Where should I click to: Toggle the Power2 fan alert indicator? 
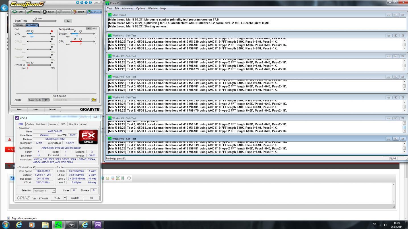coord(52,55)
